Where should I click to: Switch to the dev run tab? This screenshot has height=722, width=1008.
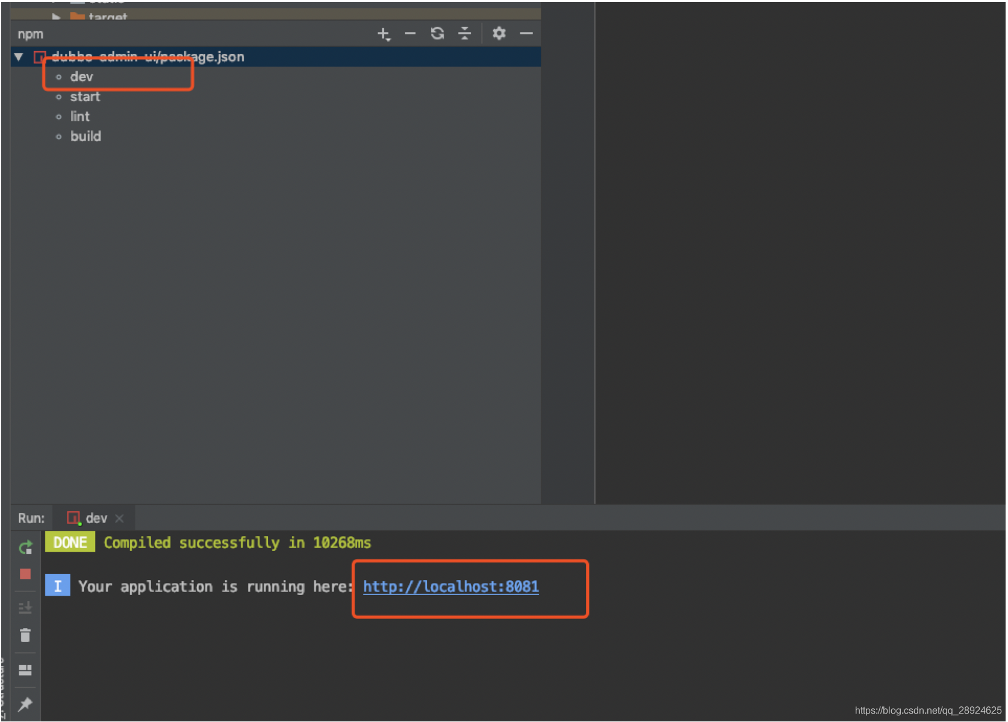(96, 518)
